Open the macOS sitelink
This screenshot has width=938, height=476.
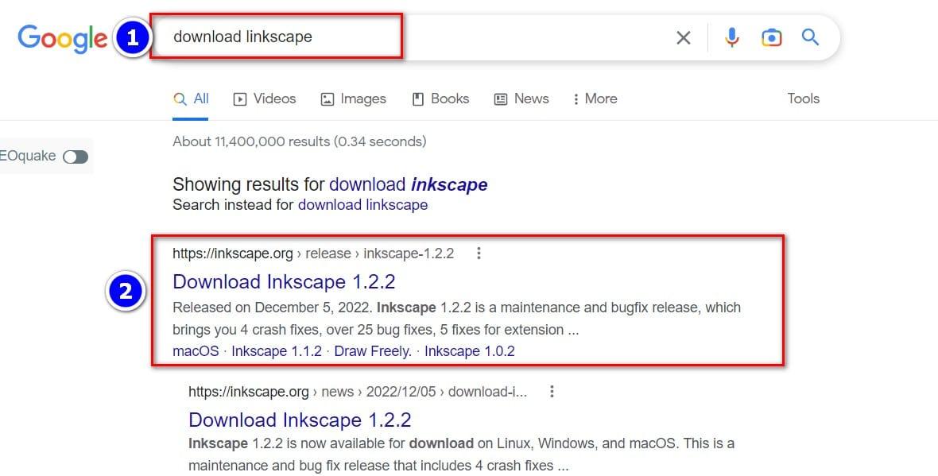pos(196,351)
